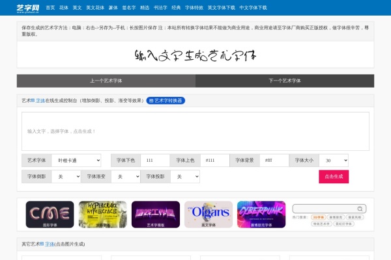Select the orange 3D字体 hot search tag

point(319,217)
